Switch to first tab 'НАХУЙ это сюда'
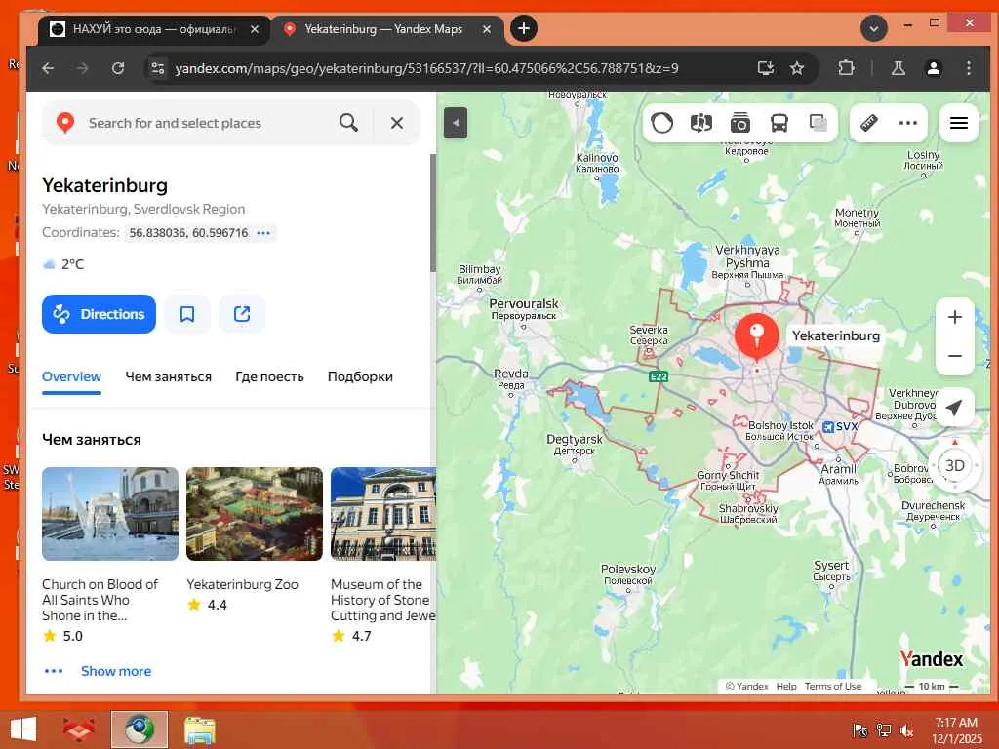999x749 pixels. [153, 29]
